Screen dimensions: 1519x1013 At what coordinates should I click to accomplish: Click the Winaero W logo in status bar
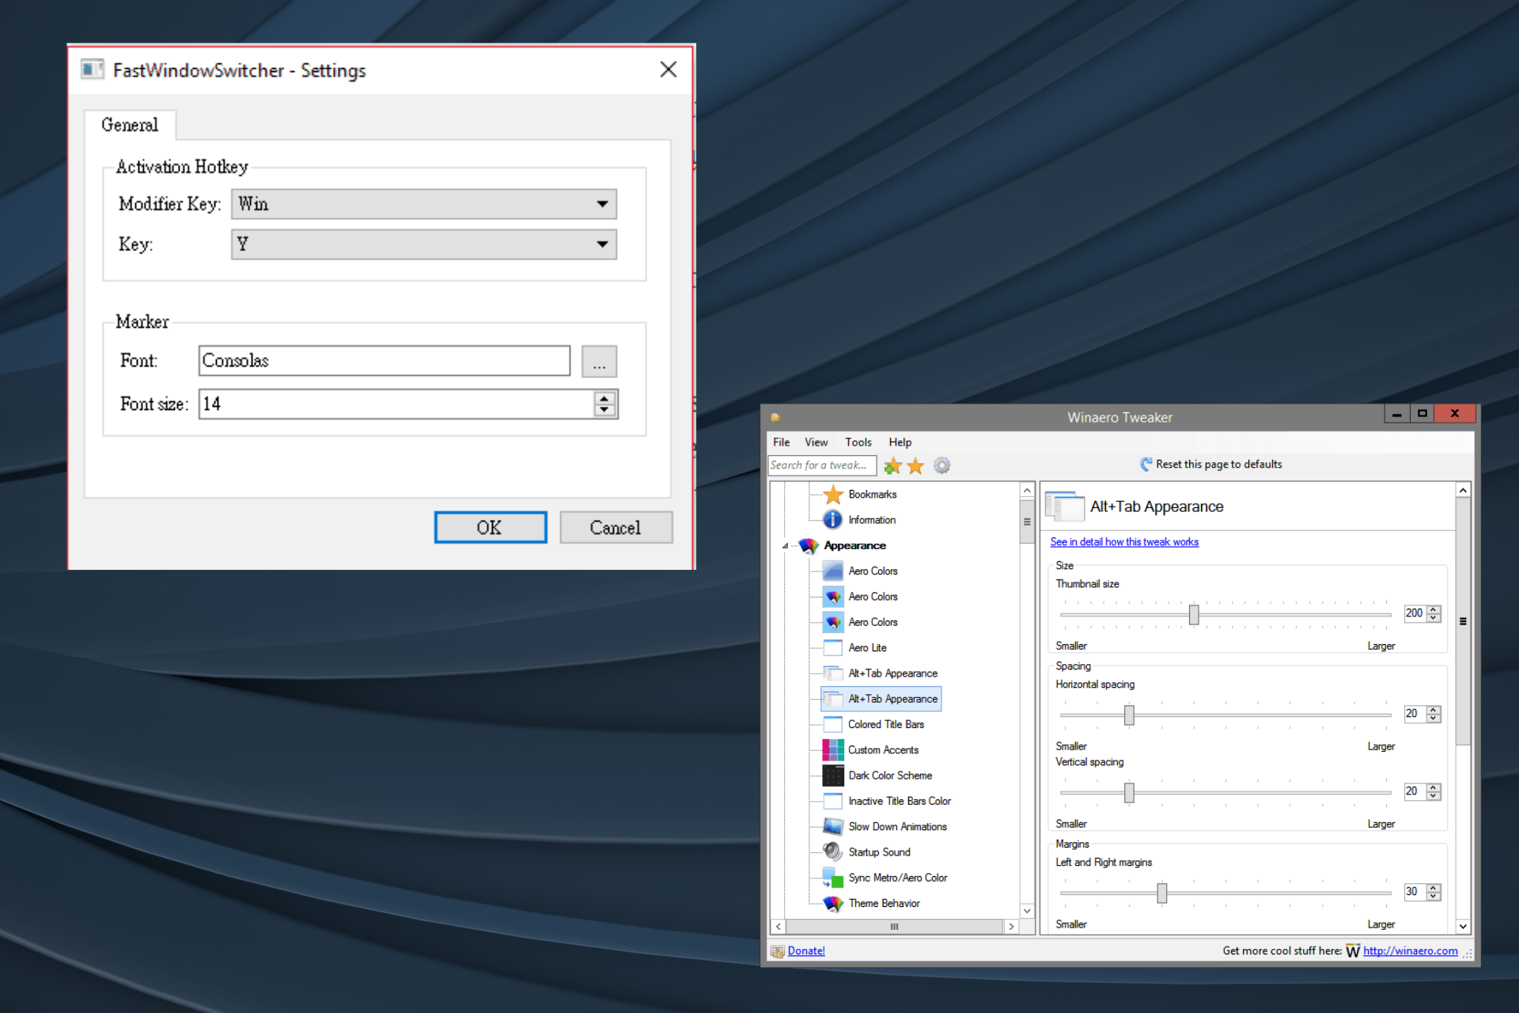click(x=1353, y=951)
